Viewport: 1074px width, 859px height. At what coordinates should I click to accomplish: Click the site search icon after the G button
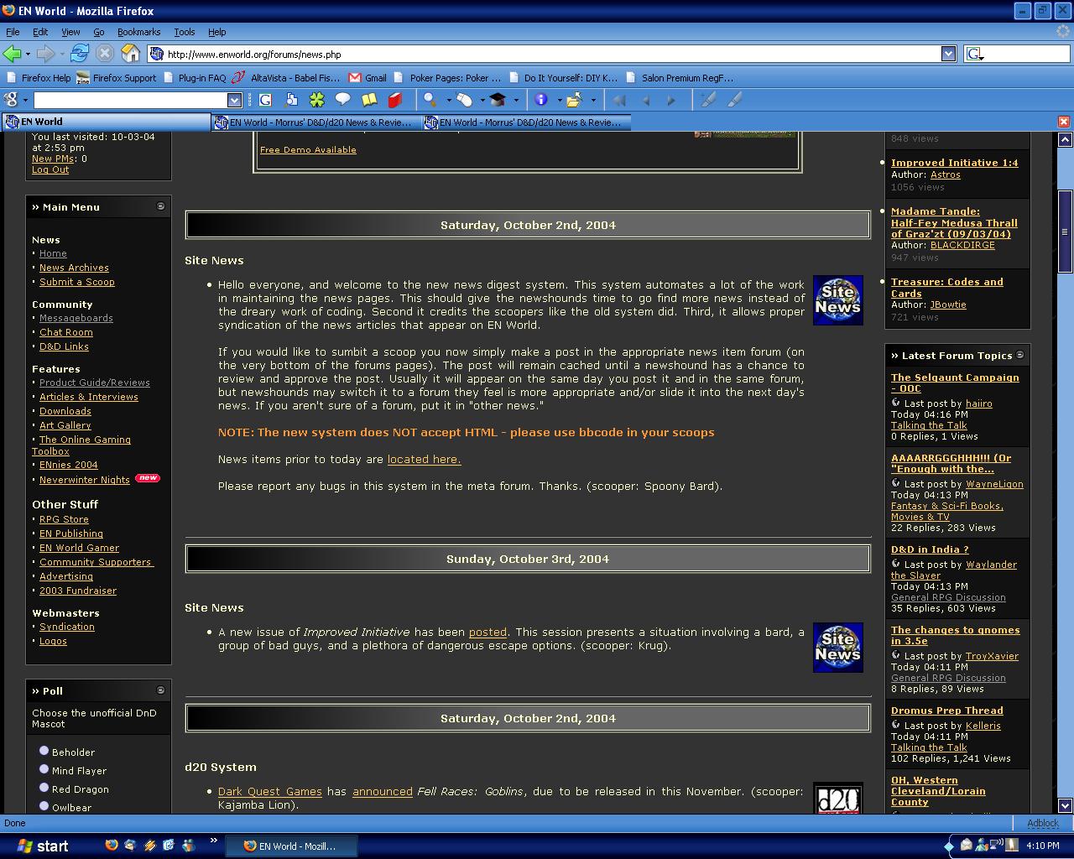coord(291,100)
